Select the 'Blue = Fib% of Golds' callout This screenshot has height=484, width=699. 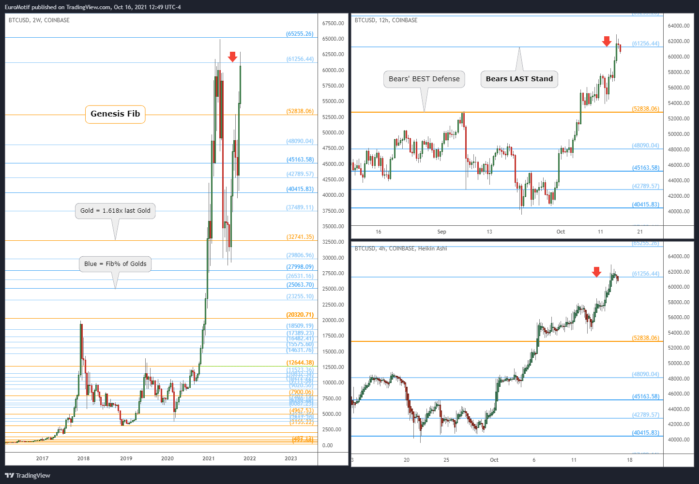115,264
